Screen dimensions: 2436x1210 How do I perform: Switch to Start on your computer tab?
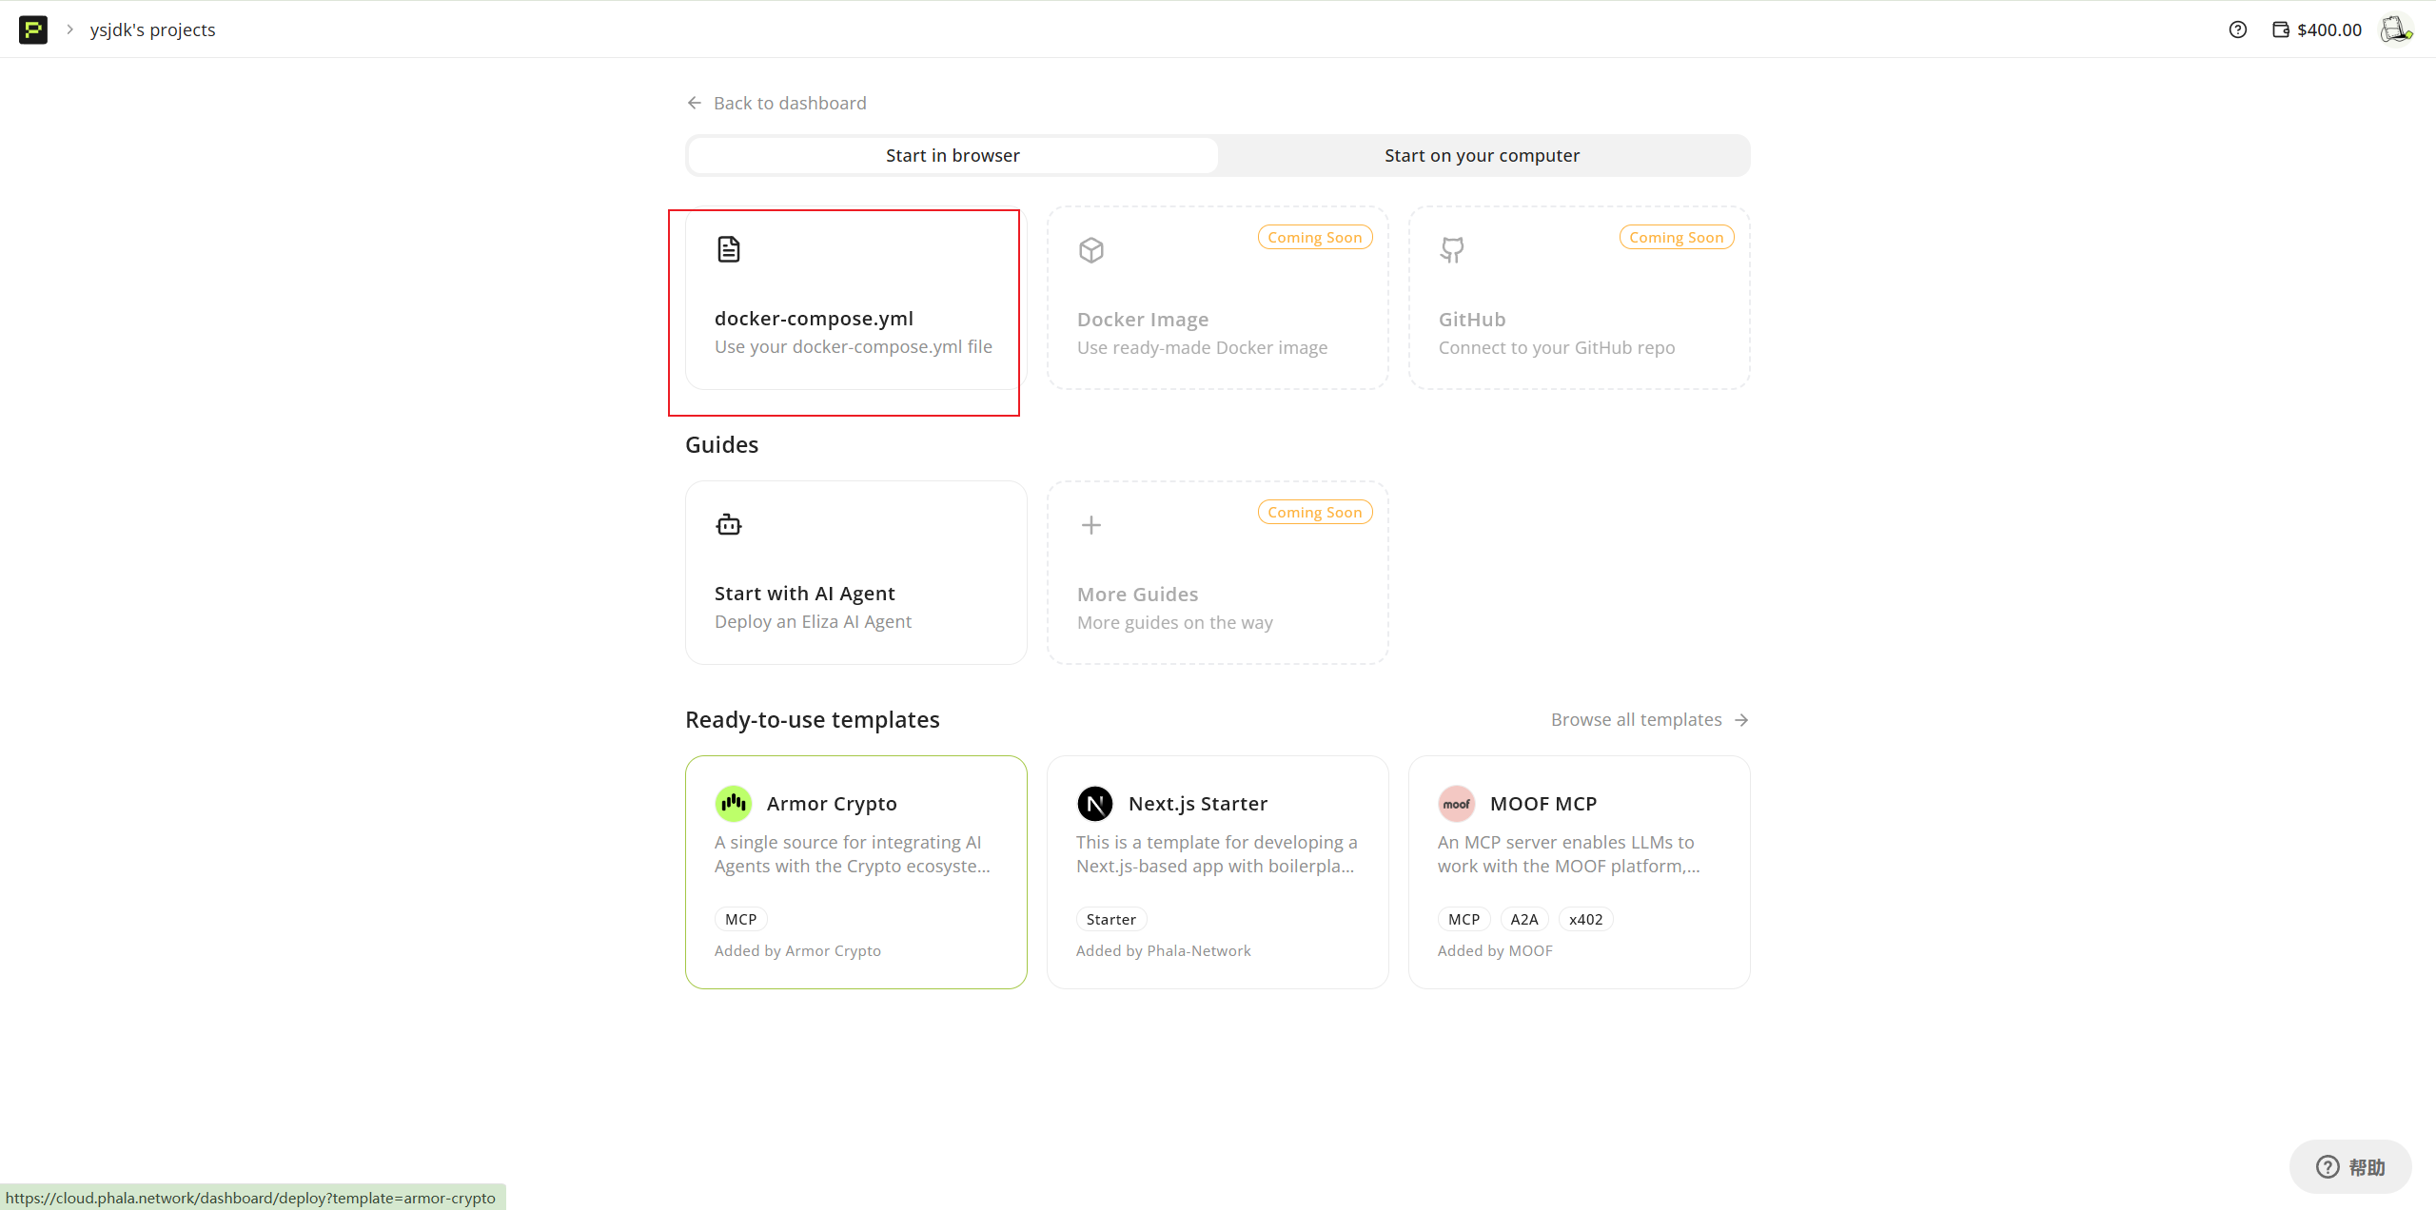[1483, 155]
